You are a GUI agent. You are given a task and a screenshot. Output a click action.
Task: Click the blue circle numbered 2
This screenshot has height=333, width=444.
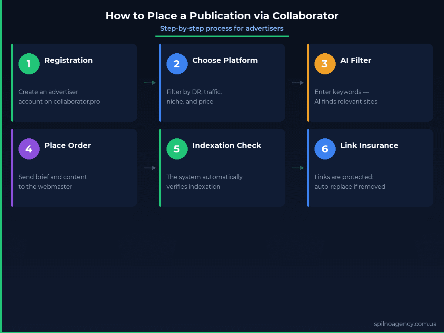click(x=177, y=64)
